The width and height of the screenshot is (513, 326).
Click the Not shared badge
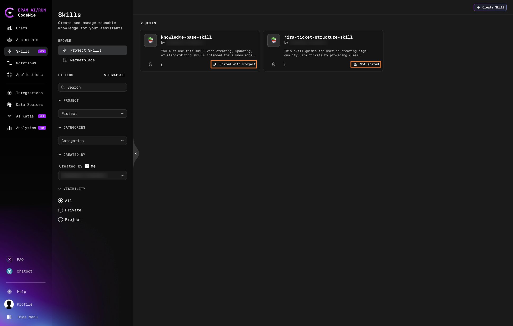click(366, 64)
